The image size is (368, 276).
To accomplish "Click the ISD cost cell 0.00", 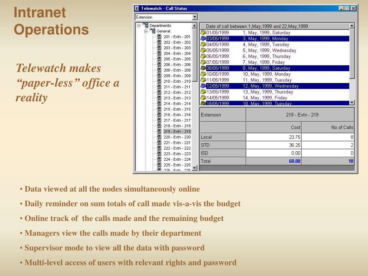I will click(x=273, y=153).
